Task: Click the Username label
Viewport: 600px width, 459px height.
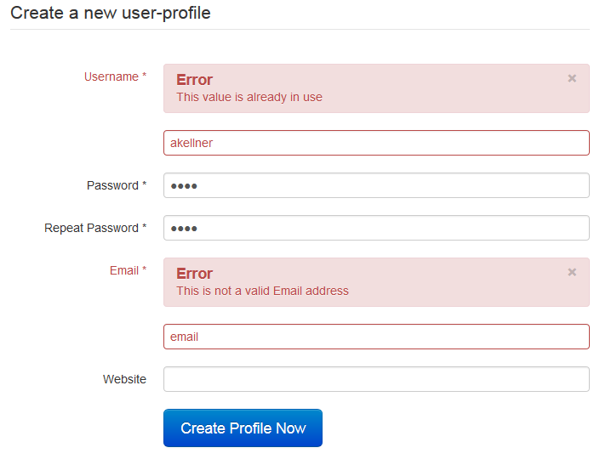Action: 111,76
